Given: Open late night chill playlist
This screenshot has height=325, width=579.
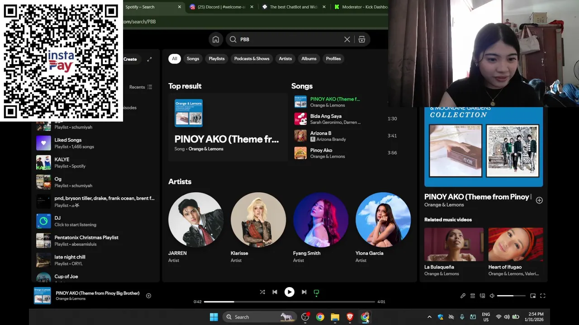Looking at the screenshot, I should tap(95, 260).
